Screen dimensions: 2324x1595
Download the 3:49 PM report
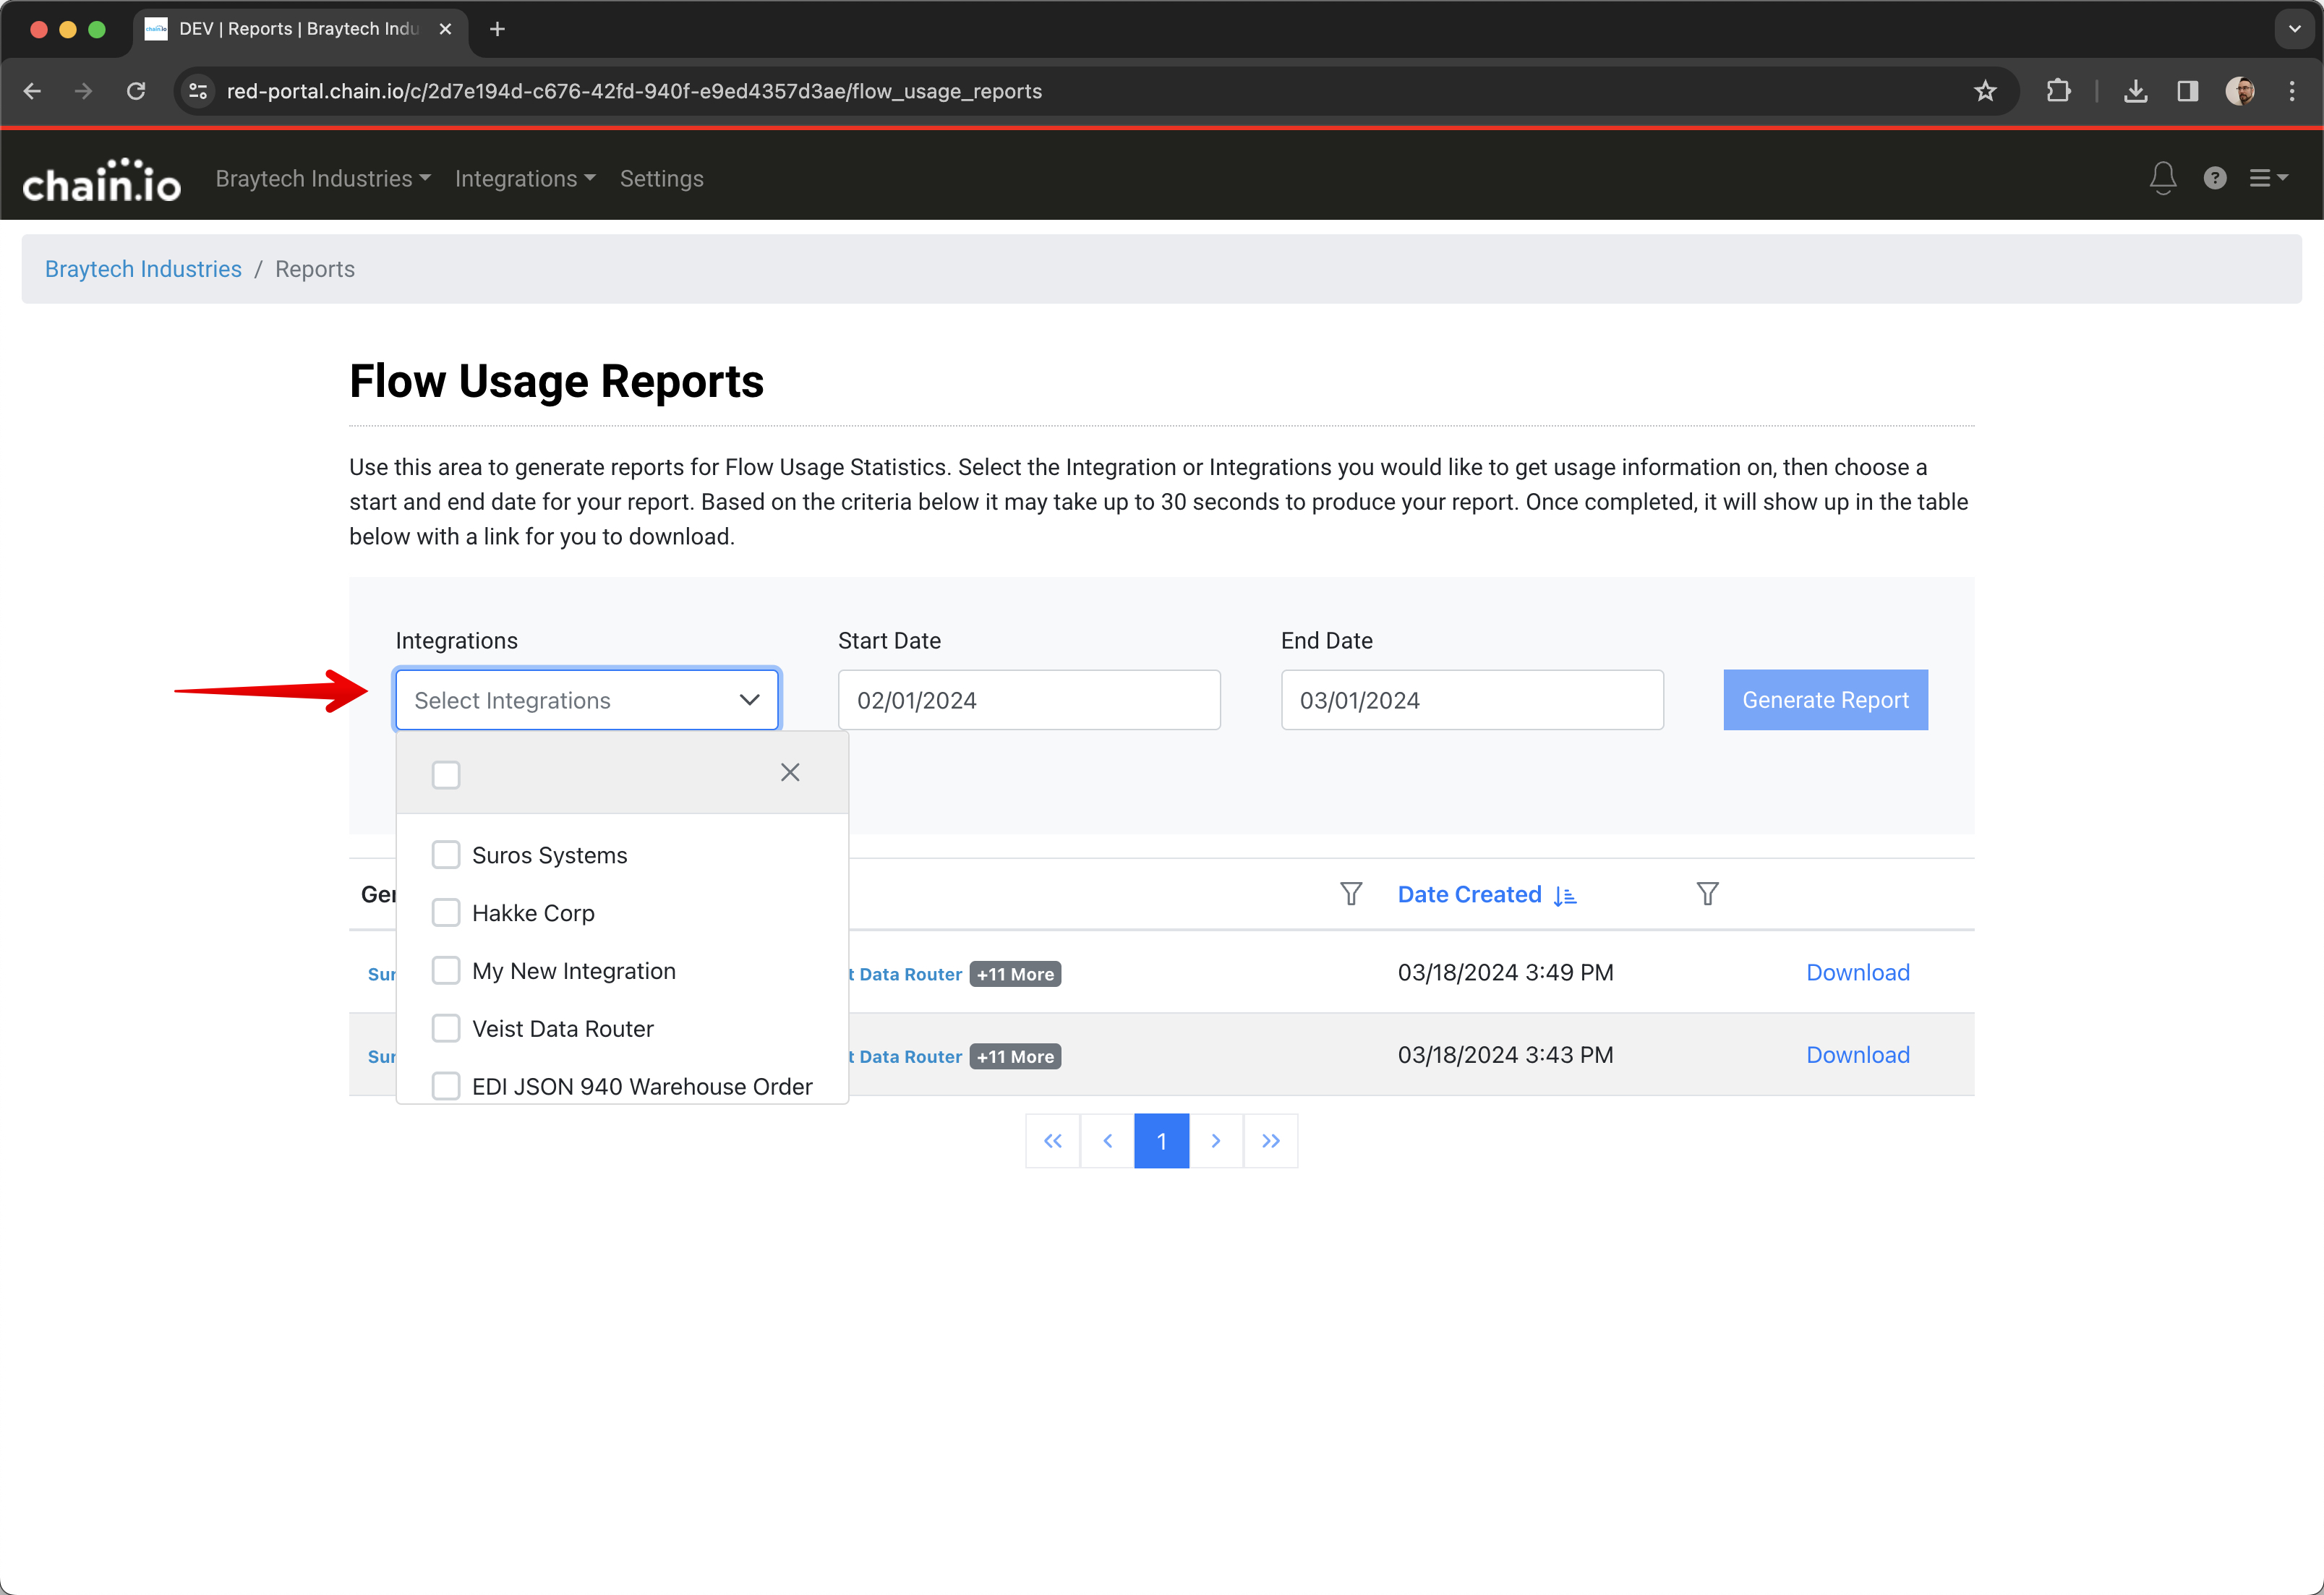(1857, 973)
